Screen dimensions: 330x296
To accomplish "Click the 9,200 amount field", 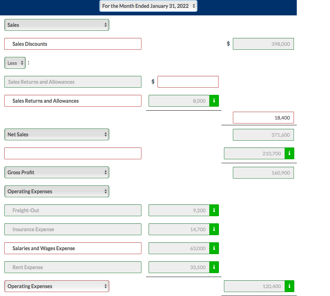I will point(179,210).
